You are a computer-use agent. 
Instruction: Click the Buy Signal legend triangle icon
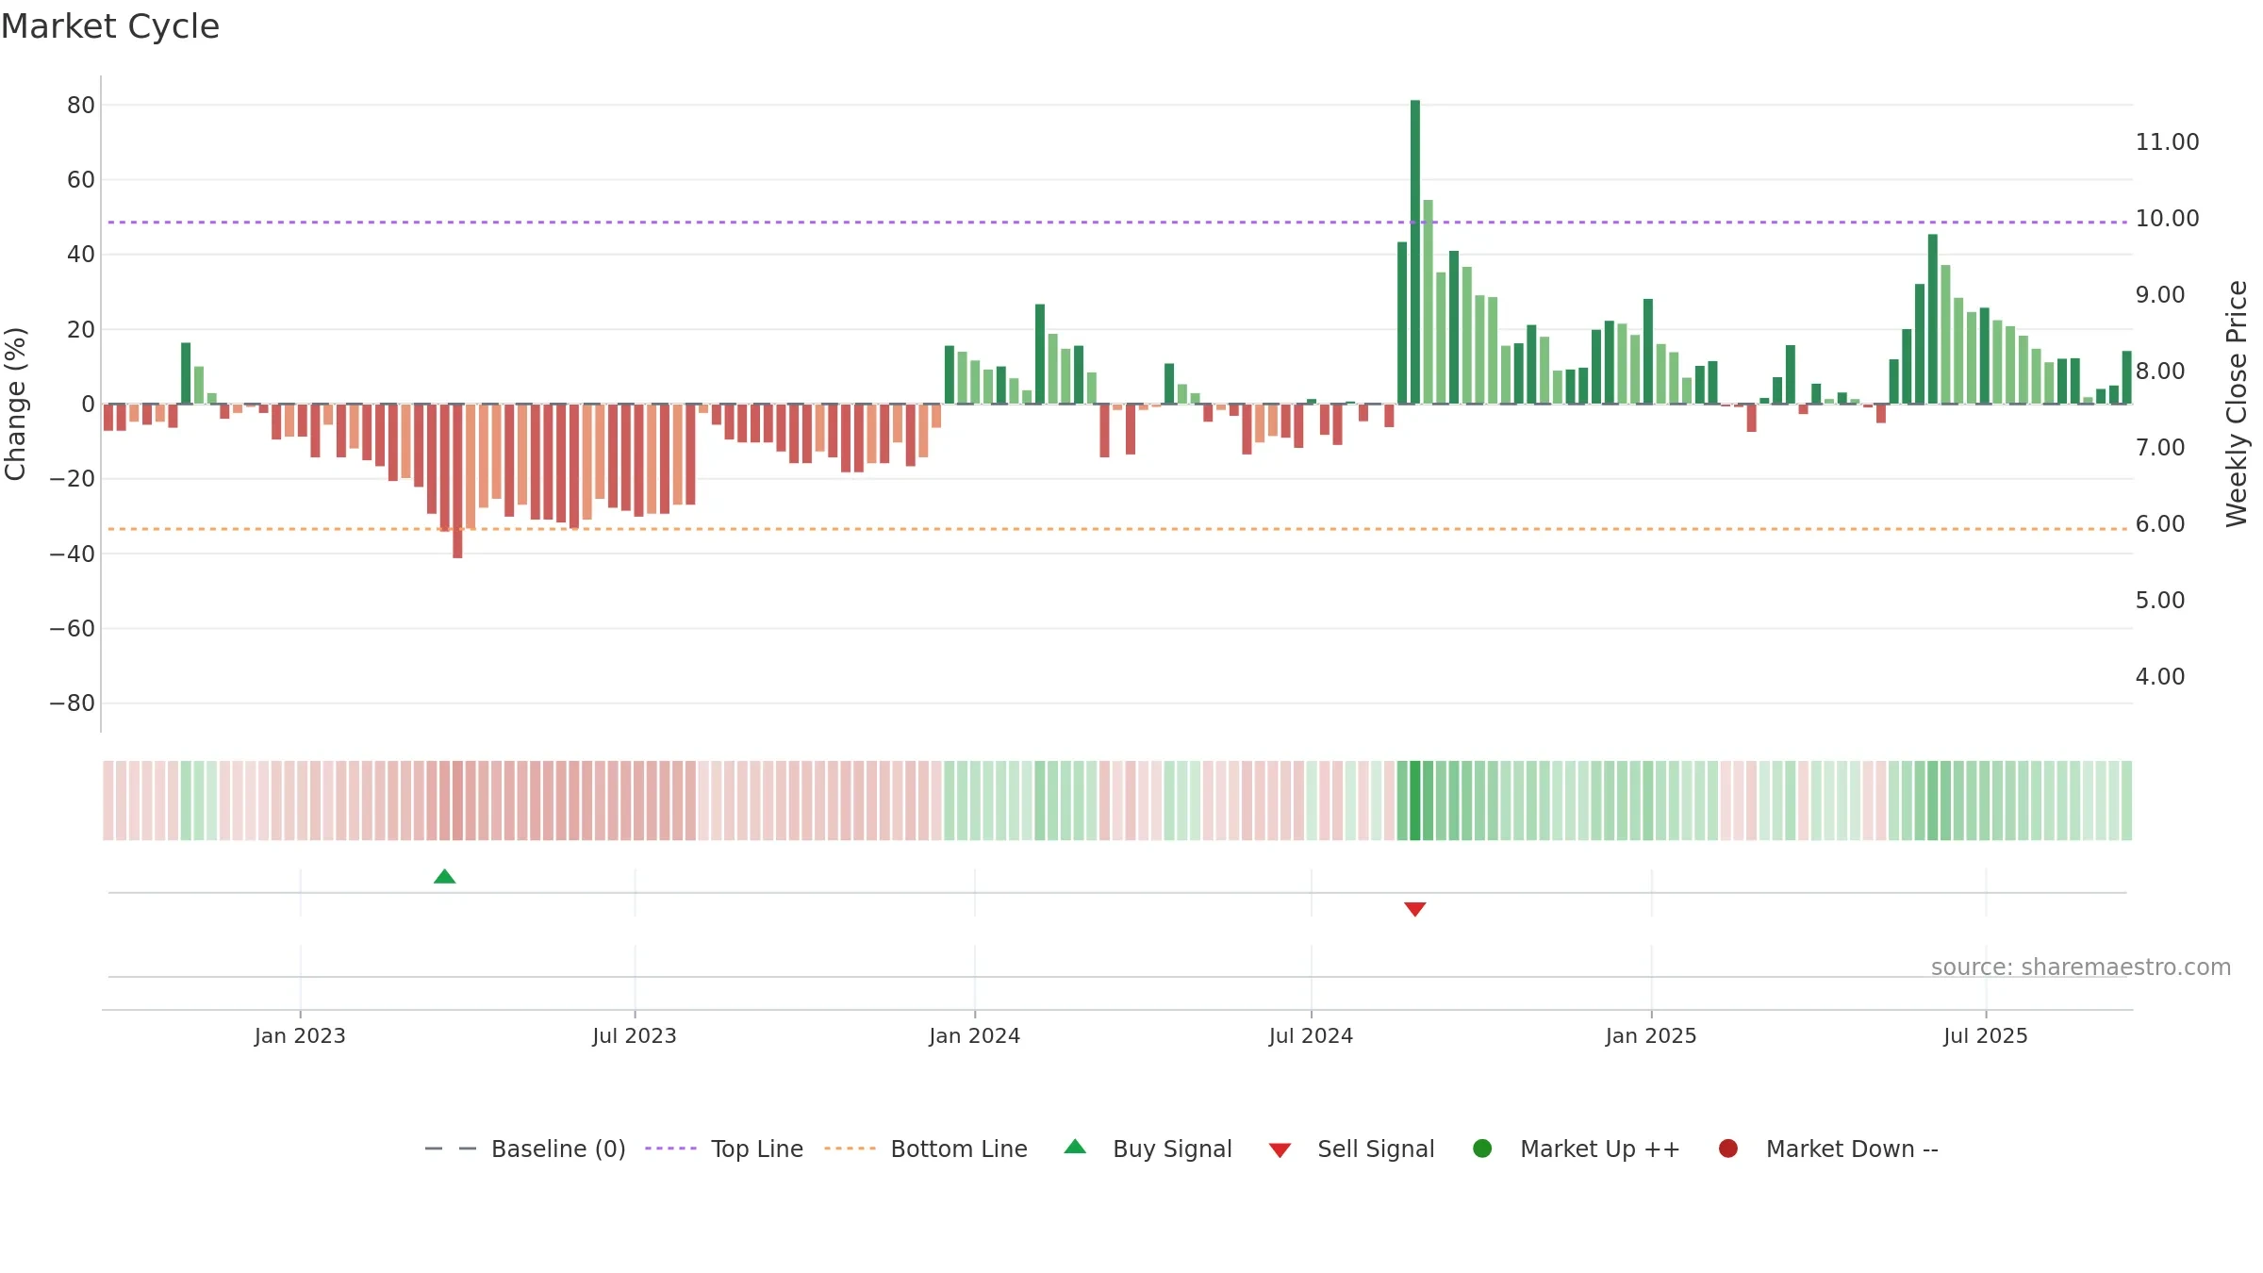(x=1075, y=1147)
